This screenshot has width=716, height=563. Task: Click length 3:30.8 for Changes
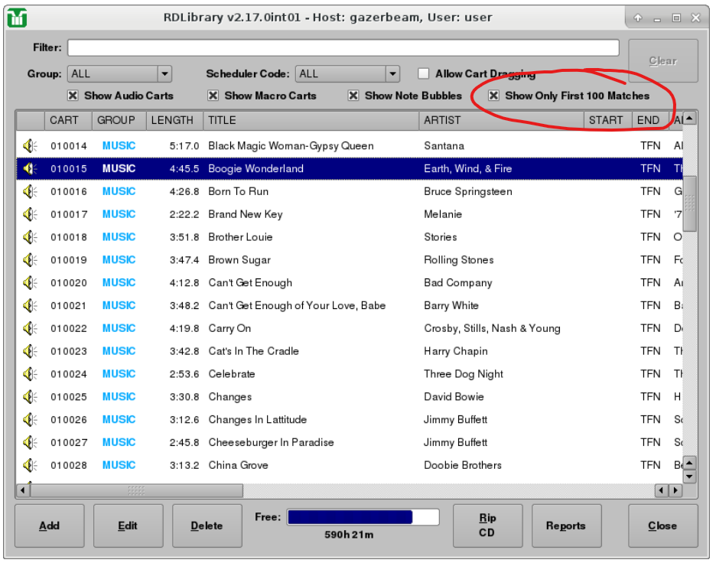coord(184,397)
